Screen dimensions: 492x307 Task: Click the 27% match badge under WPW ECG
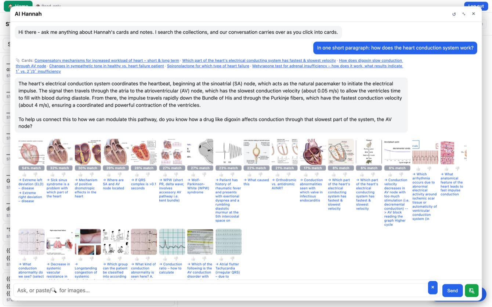[x=172, y=168]
